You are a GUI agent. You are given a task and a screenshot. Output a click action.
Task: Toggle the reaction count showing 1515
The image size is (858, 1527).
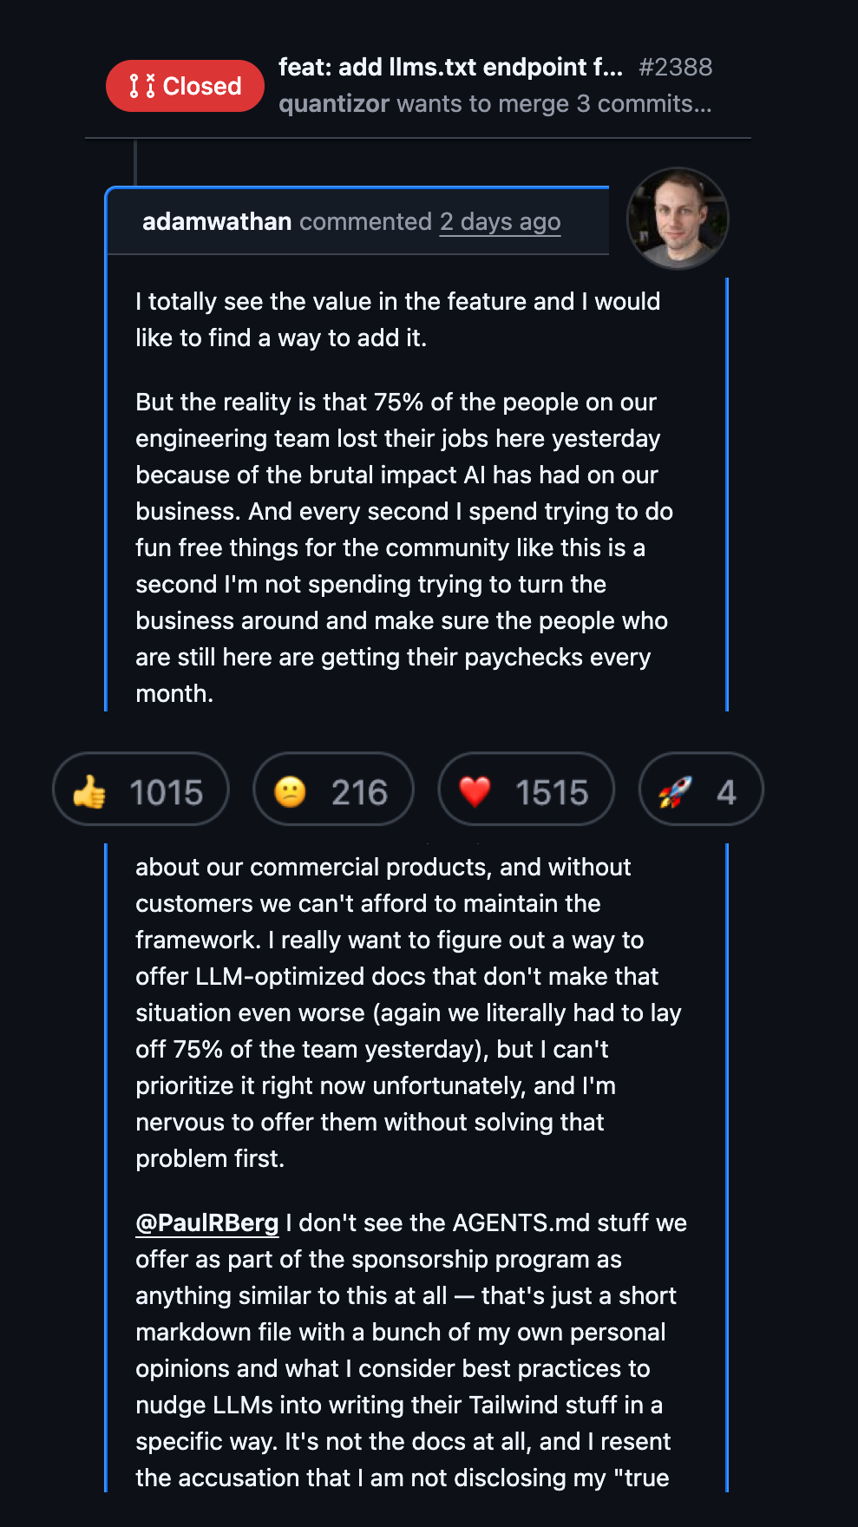(x=552, y=791)
